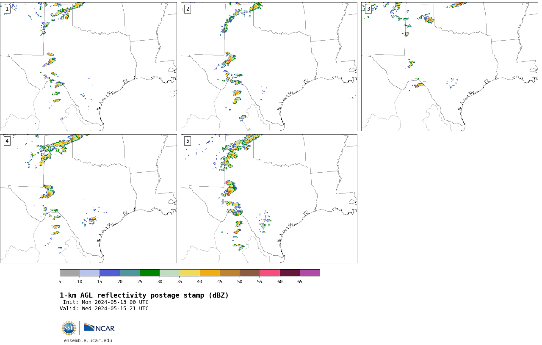Click the Init: Mon 2024-05-13 00 UTC text

click(106, 302)
